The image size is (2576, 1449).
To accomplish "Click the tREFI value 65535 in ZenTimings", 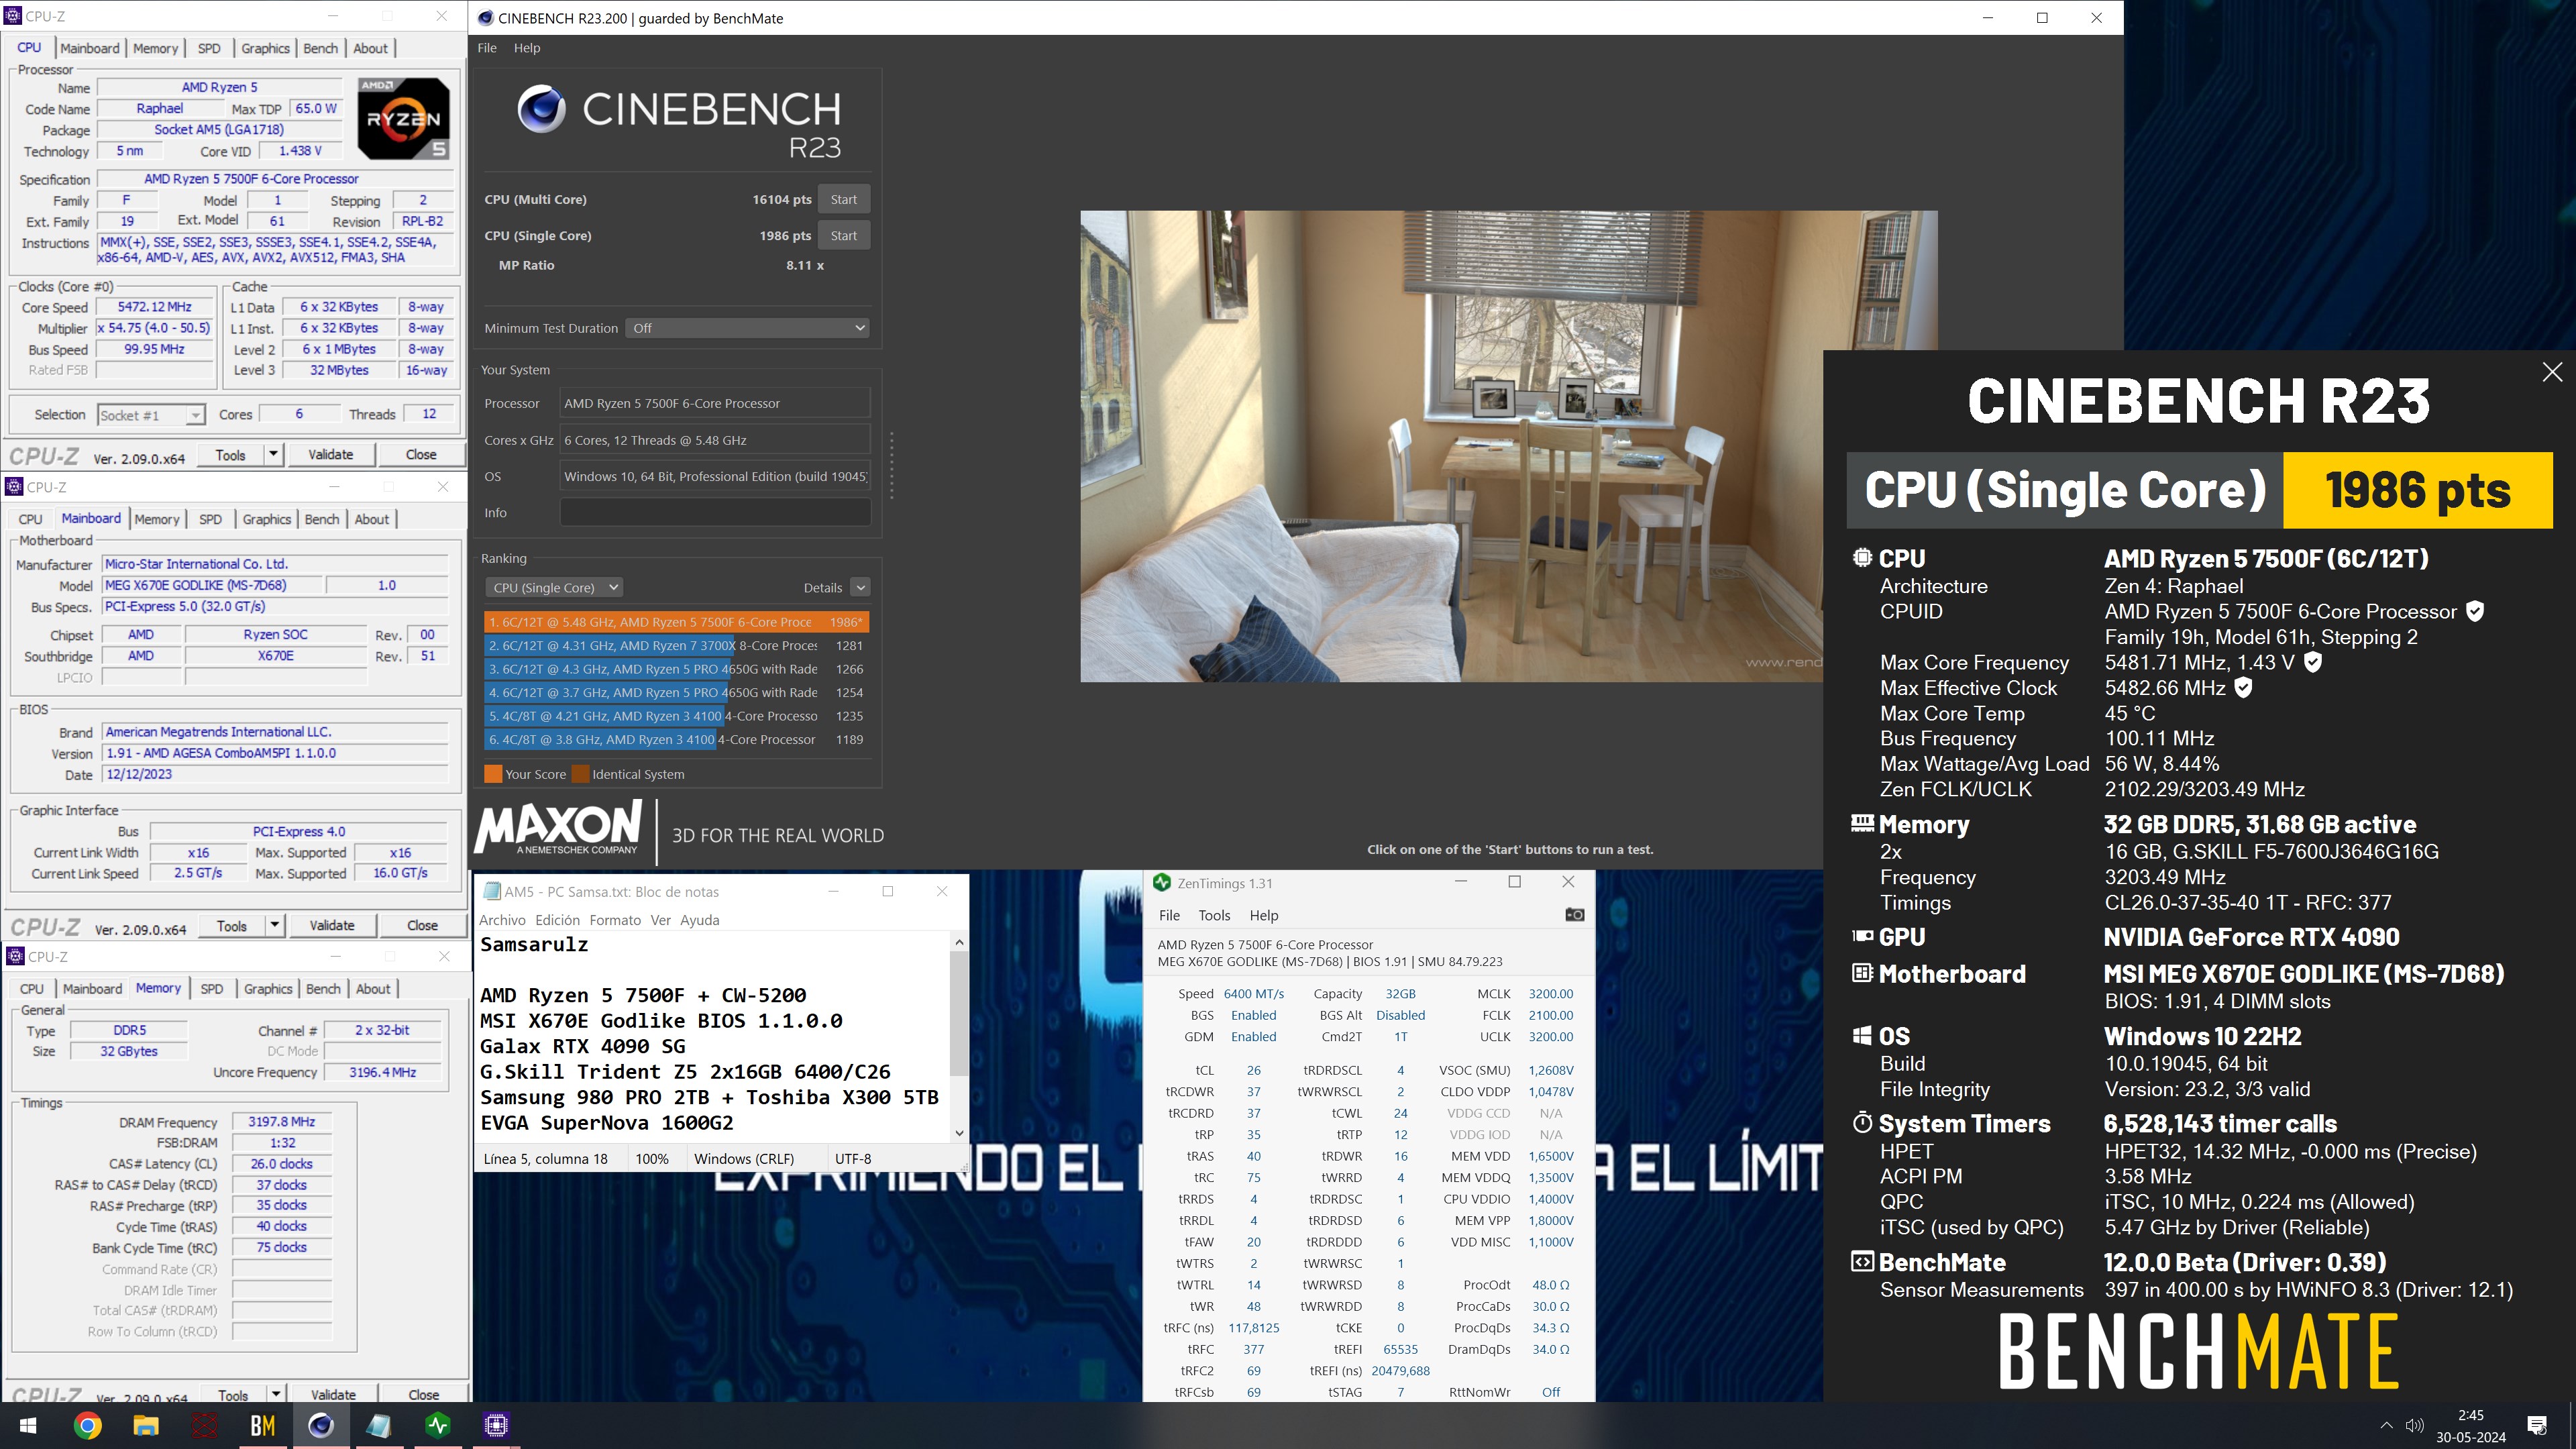I will [1400, 1349].
